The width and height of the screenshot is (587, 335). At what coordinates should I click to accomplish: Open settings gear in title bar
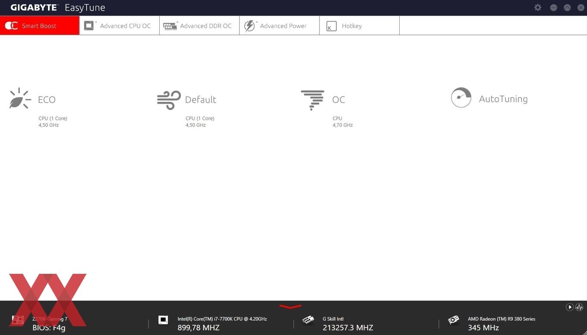point(538,7)
